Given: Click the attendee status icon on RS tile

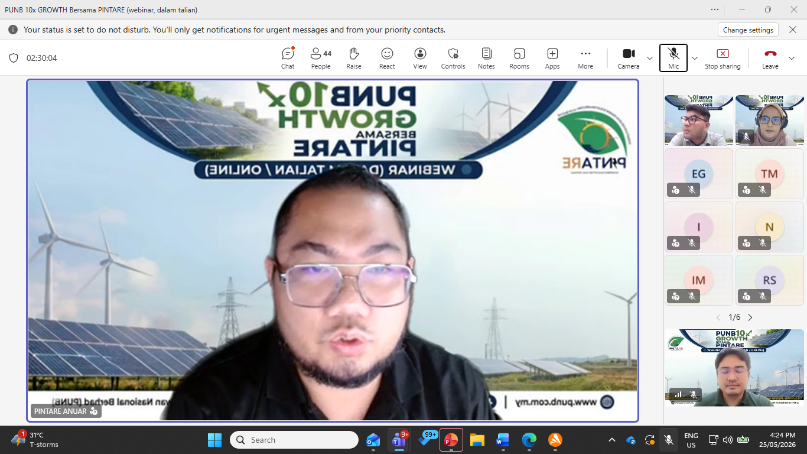Looking at the screenshot, I should 746,296.
